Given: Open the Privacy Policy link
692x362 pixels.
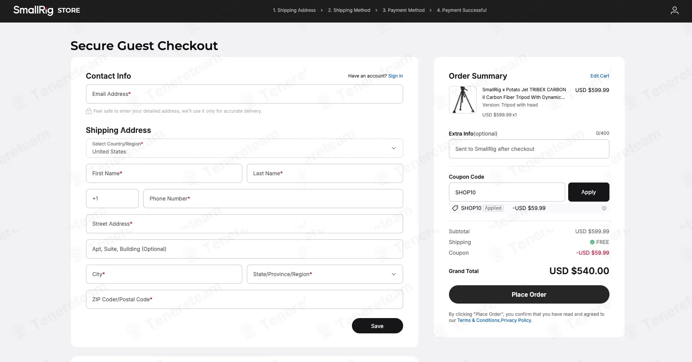Looking at the screenshot, I should point(516,320).
